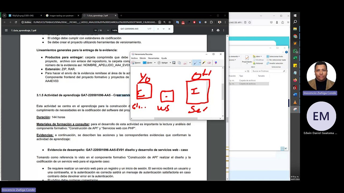This screenshot has height=193, width=344.
Task: Open Chrome tab search dropdown
Action: [x=4, y=16]
